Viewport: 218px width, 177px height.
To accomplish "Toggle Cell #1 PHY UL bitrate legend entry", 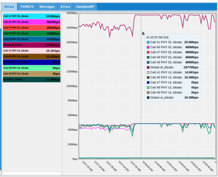I will pyautogui.click(x=32, y=51).
